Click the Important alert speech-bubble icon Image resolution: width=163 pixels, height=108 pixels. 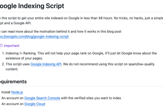pos(1,46)
